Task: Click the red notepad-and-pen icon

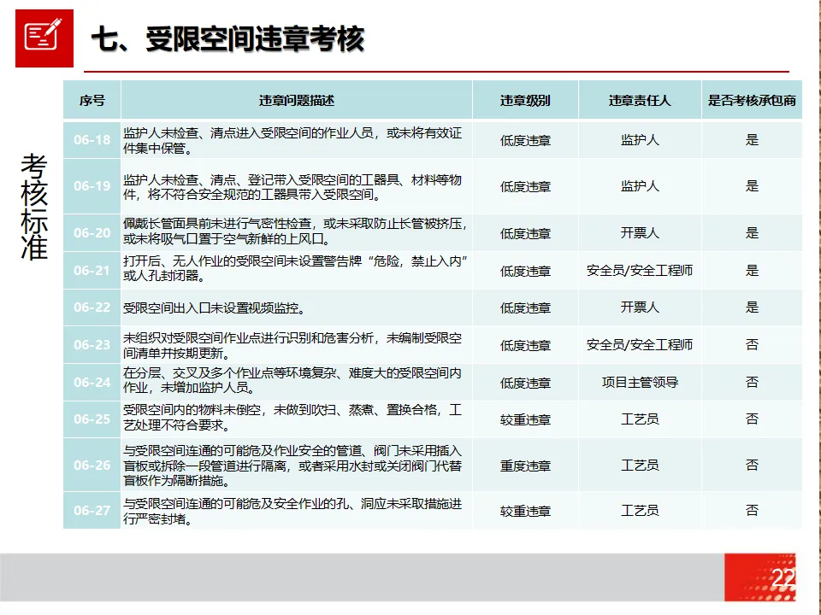Action: click(x=44, y=38)
